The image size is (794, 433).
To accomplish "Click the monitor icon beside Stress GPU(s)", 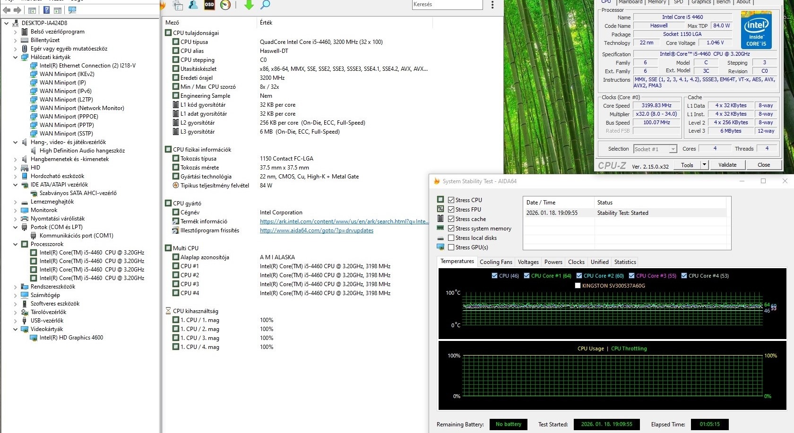I will [440, 247].
